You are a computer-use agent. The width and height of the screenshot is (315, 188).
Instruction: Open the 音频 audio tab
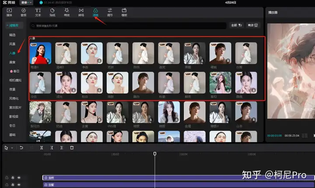[x=24, y=12]
